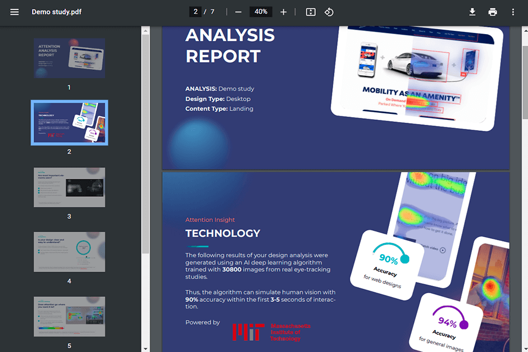
Task: Open the page 2 thumbnail
Action: pos(69,123)
